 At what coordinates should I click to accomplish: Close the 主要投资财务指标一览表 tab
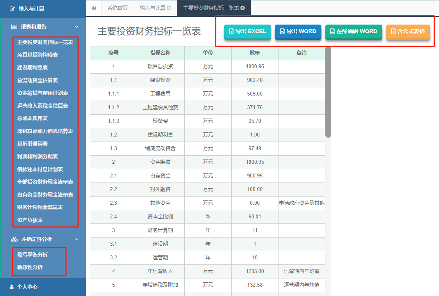tap(243, 8)
